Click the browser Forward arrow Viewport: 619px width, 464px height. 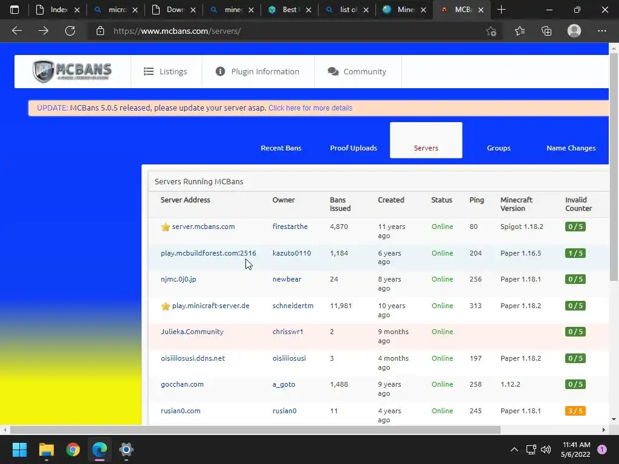point(44,31)
